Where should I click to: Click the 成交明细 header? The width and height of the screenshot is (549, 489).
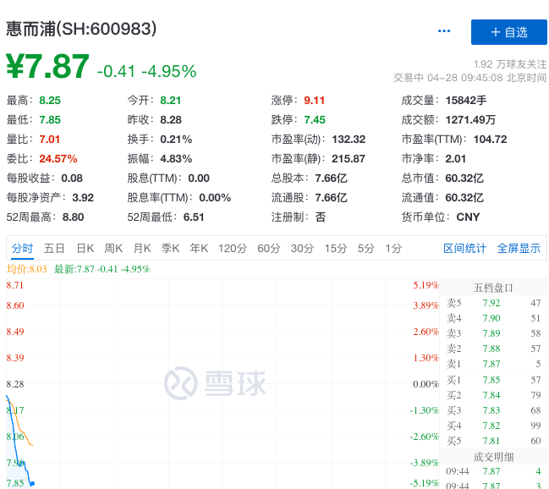click(x=493, y=457)
